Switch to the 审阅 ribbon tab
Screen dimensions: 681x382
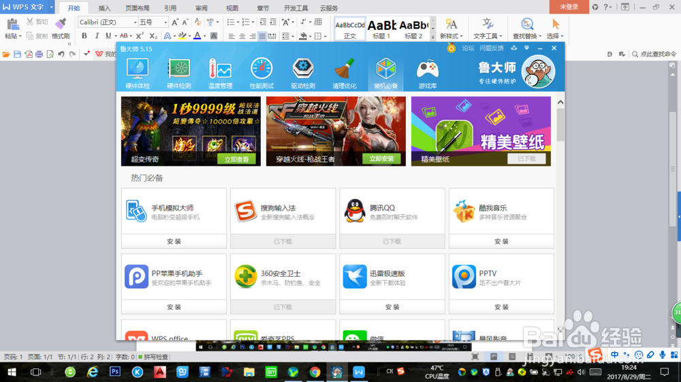[201, 7]
